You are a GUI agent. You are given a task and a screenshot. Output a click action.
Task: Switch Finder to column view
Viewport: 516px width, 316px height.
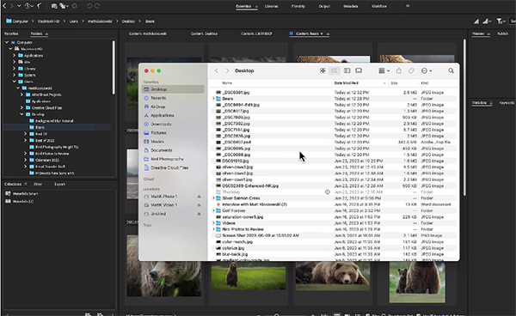pos(347,70)
